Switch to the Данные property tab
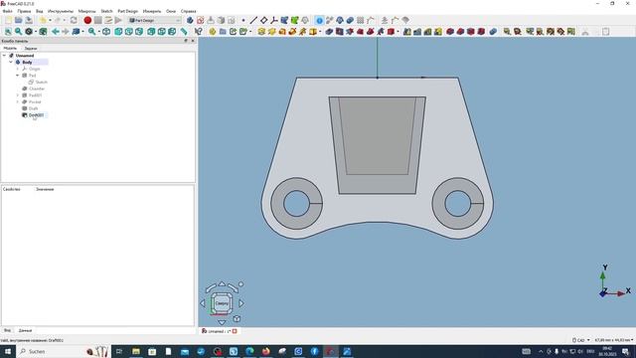 (x=25, y=330)
